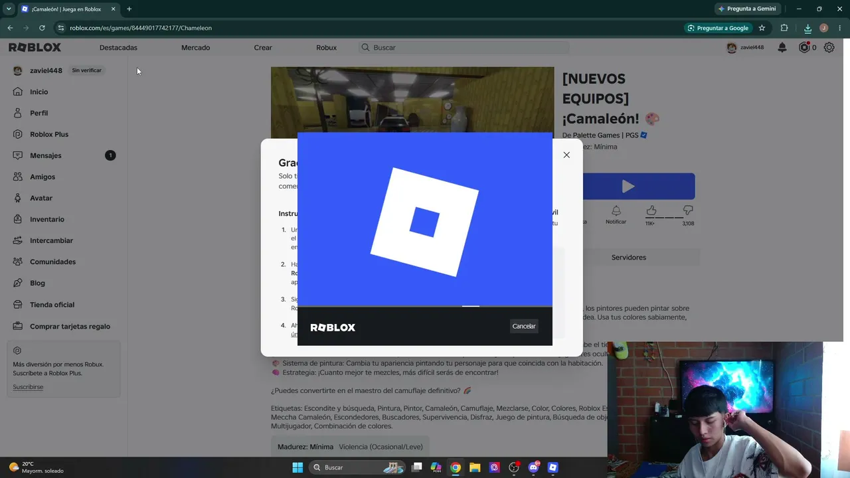Open Roblox from the taskbar

click(552, 467)
